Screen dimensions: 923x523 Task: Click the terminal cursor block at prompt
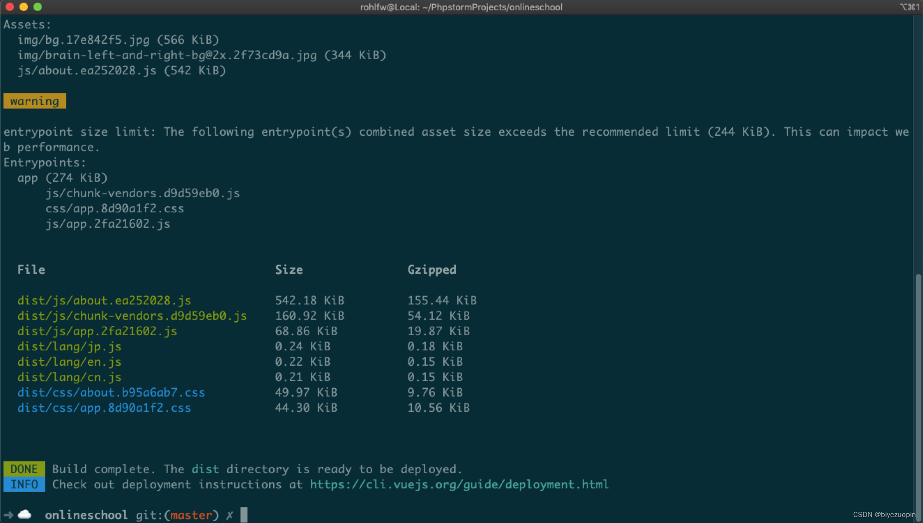[x=244, y=515]
